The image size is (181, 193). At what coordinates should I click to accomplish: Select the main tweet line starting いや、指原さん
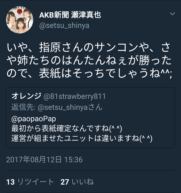point(89,47)
